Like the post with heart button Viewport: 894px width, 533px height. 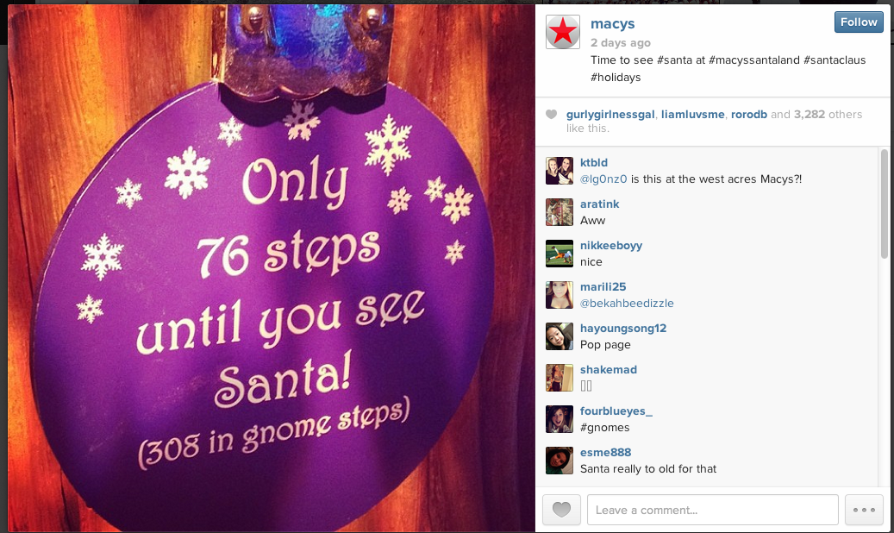[561, 510]
